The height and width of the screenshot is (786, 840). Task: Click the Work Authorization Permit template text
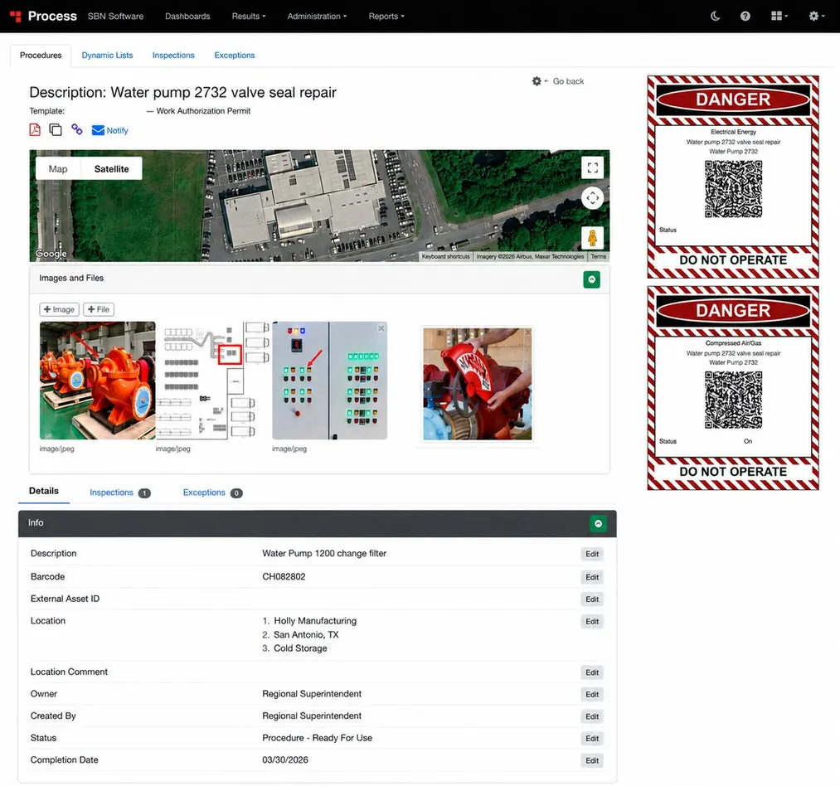(203, 111)
